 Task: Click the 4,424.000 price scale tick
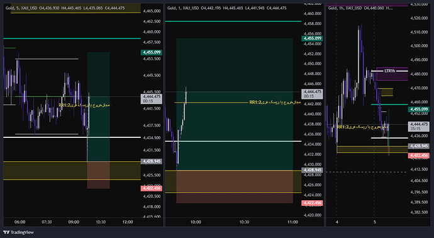coord(313,195)
